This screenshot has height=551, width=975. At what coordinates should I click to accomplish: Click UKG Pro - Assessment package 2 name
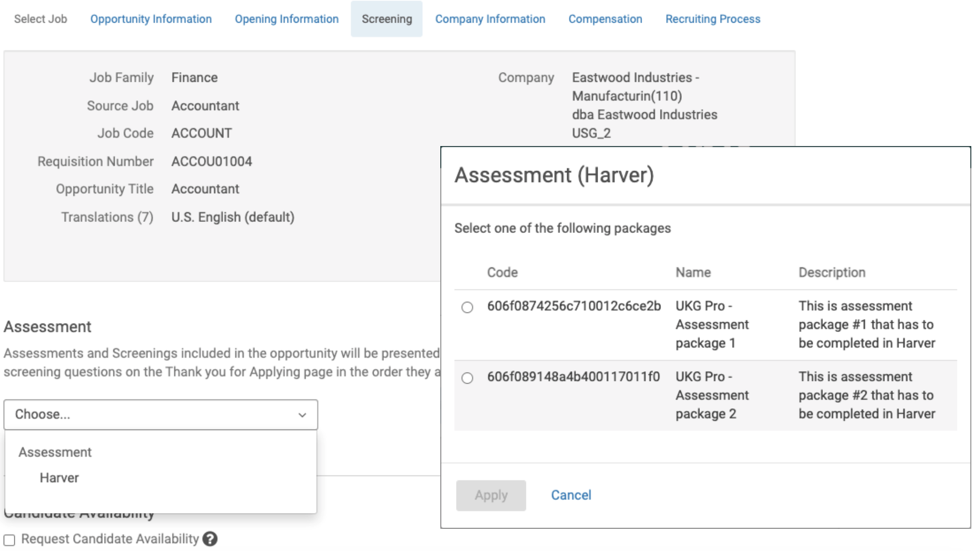(x=712, y=395)
